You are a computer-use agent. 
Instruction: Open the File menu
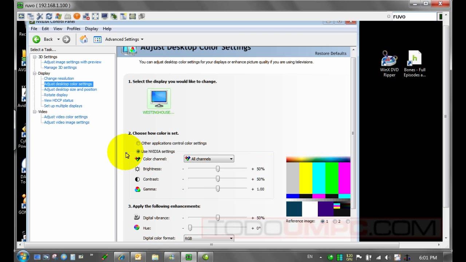(34, 29)
